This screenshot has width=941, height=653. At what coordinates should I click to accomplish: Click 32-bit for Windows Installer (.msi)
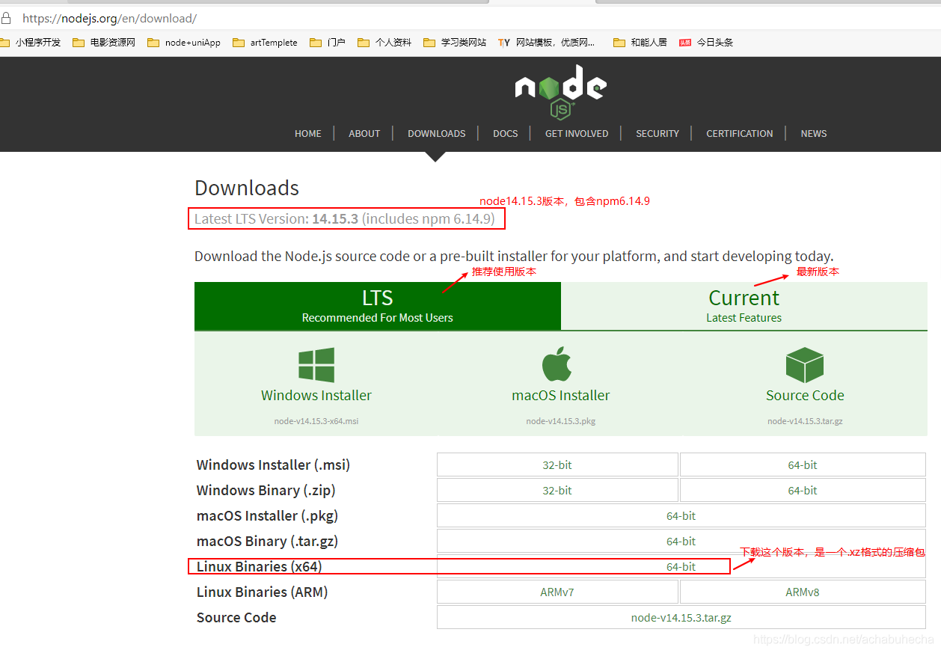pyautogui.click(x=557, y=465)
